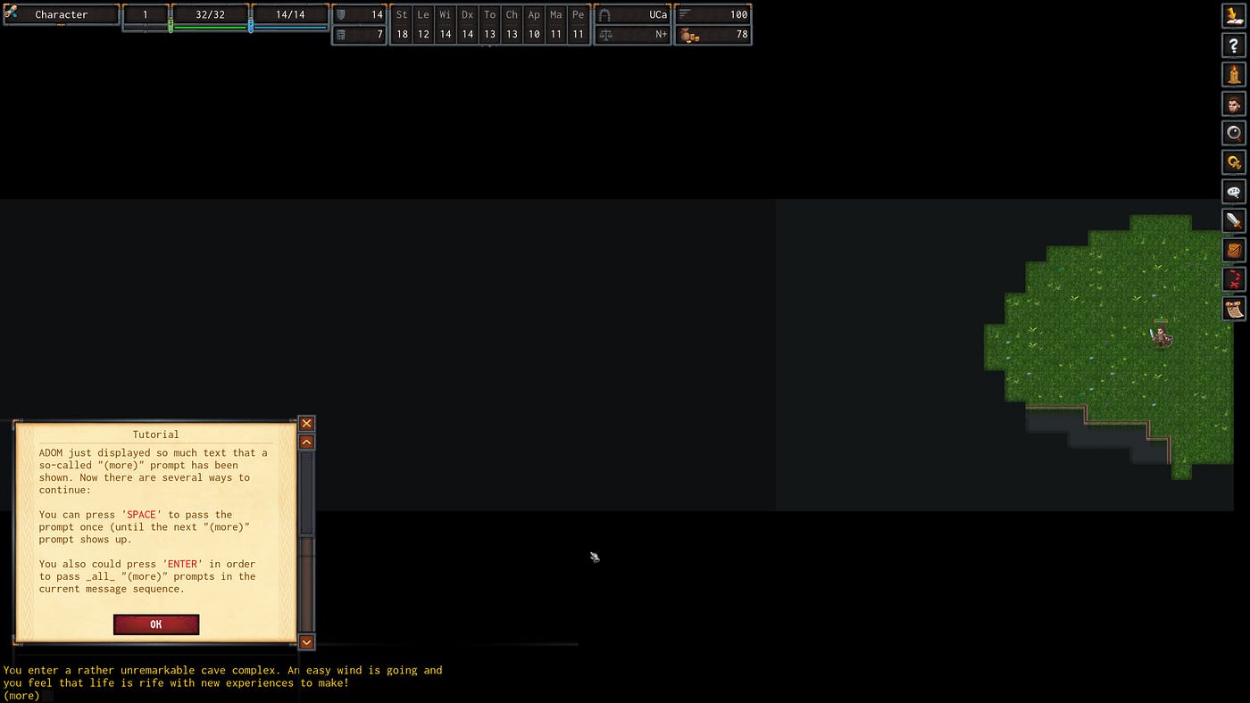
Task: Click the scroll icon next to Character
Action: (12, 13)
